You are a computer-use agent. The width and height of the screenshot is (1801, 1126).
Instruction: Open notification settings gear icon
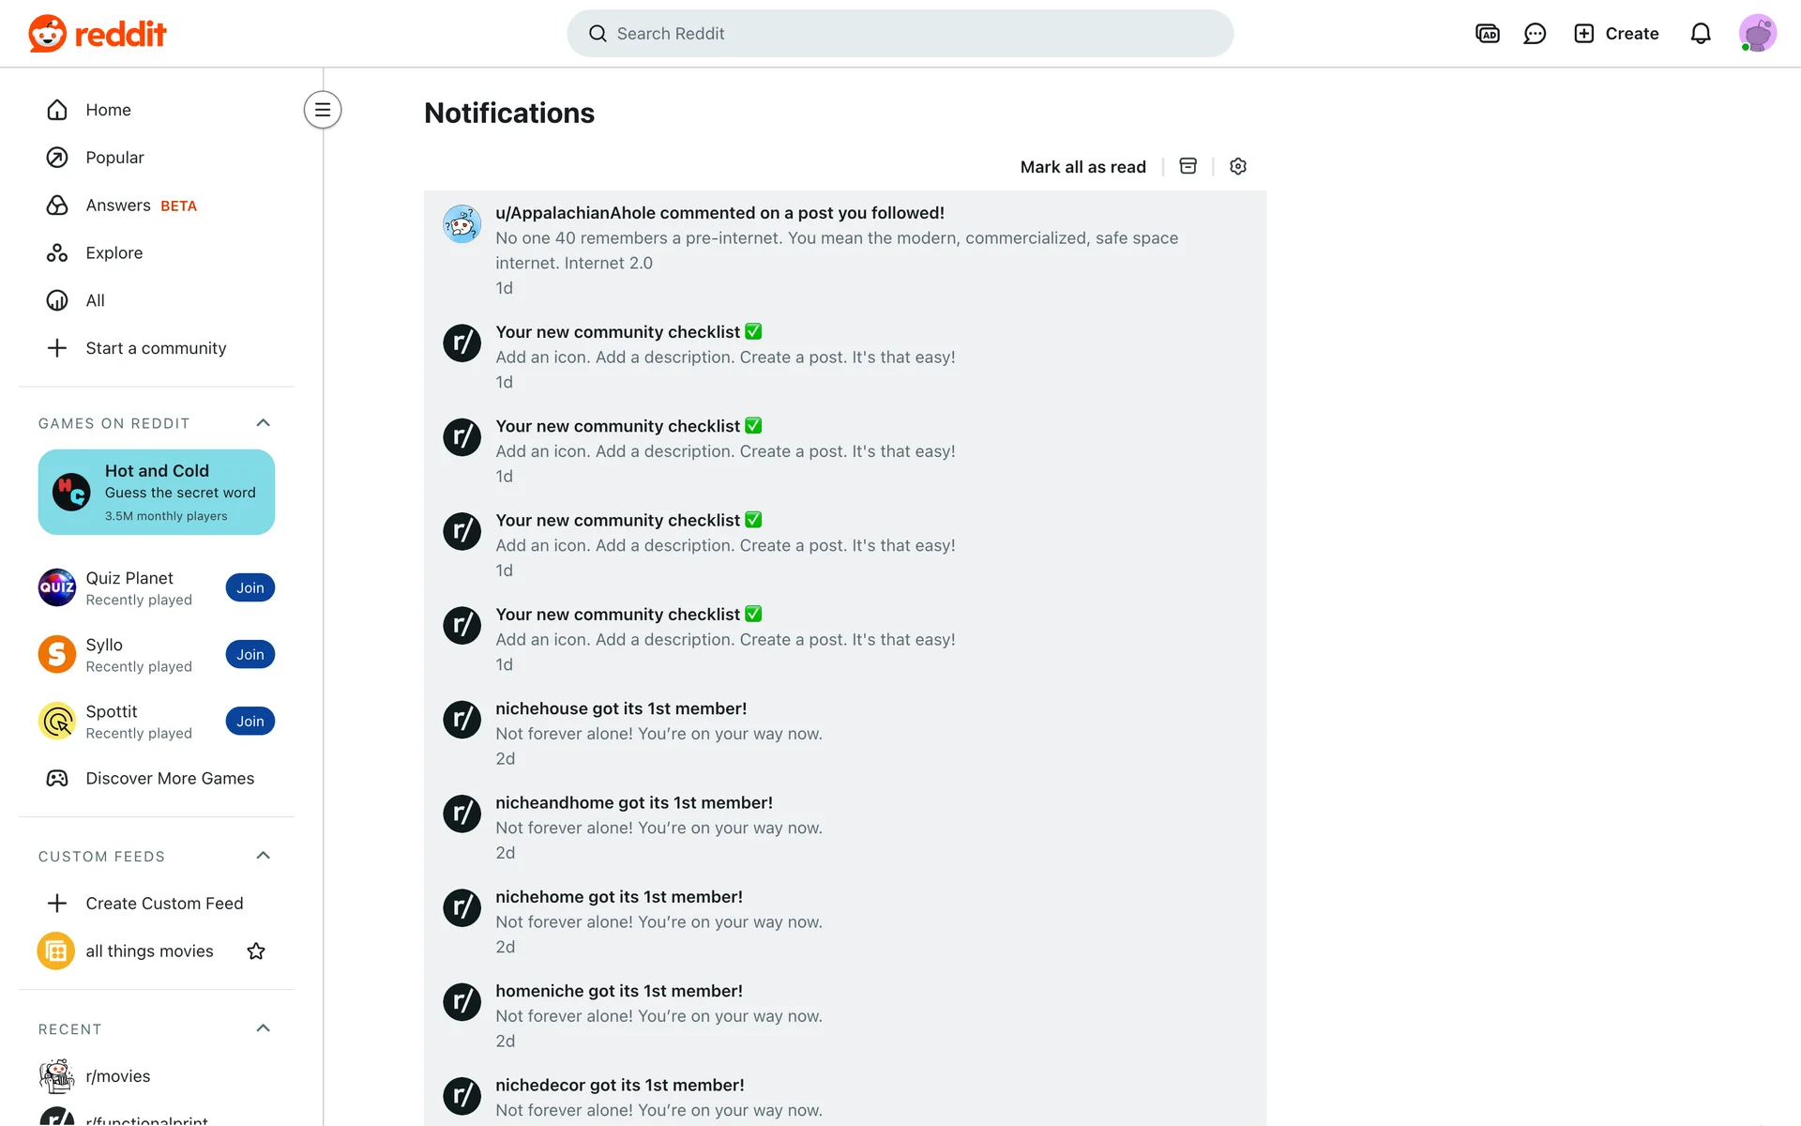1238,166
